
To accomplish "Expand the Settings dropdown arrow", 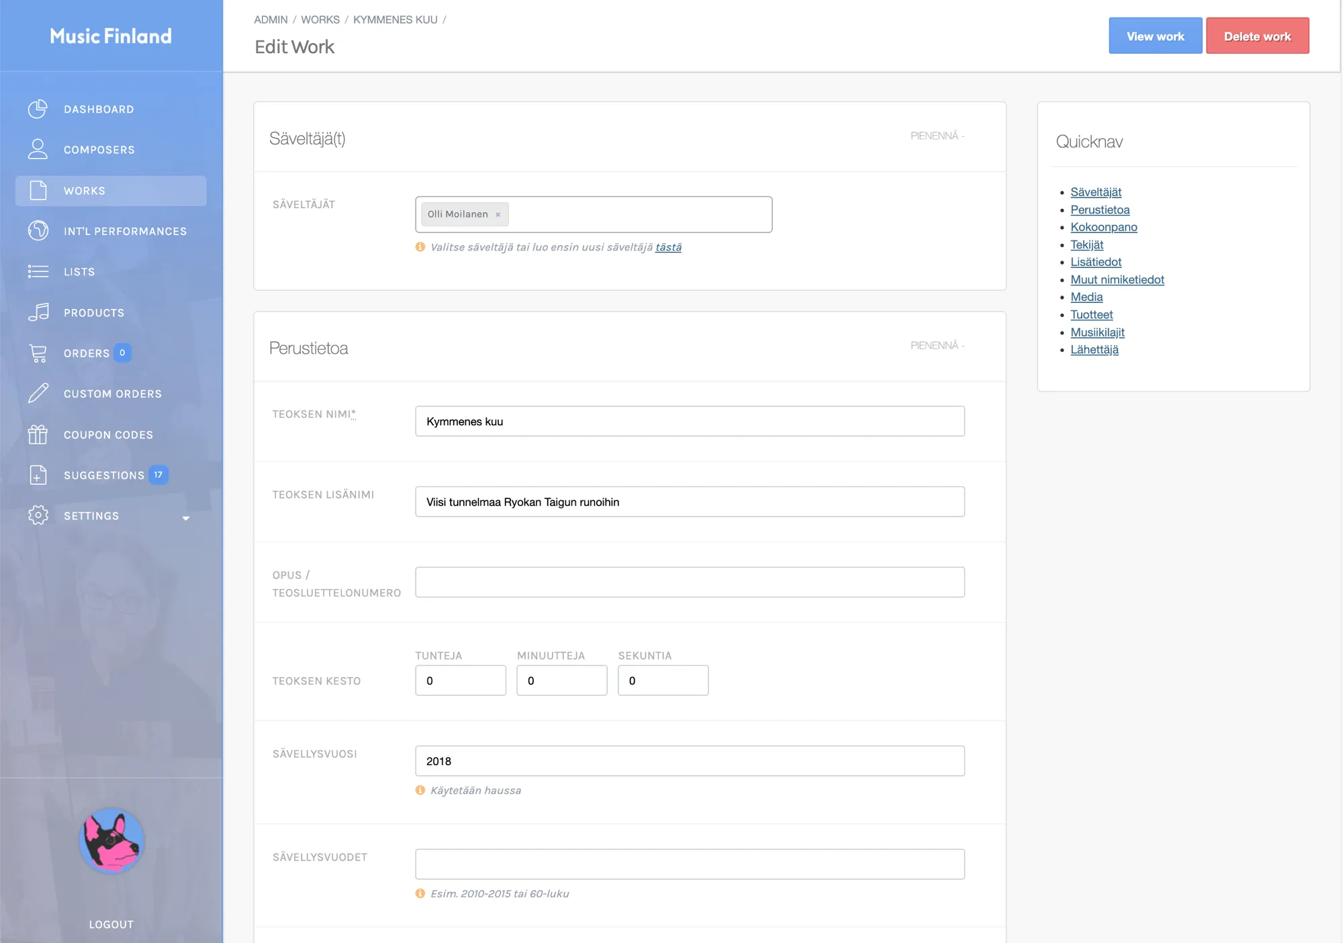I will click(186, 518).
